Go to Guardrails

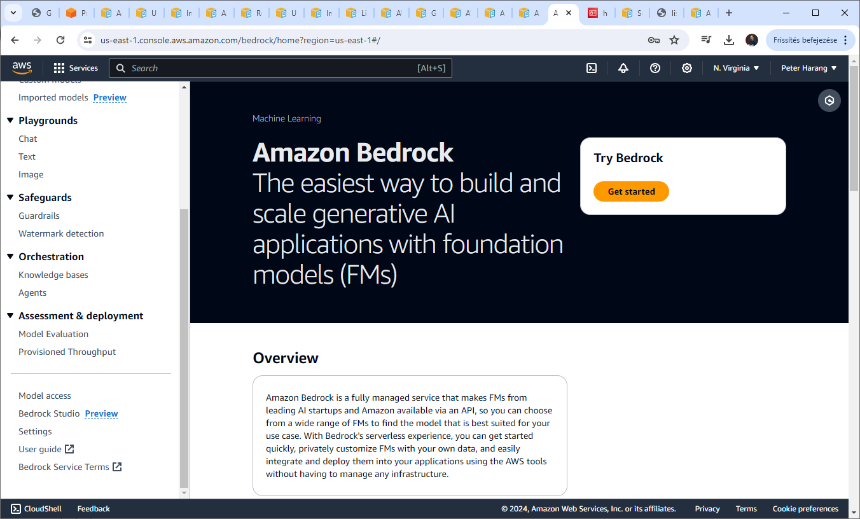click(x=39, y=216)
